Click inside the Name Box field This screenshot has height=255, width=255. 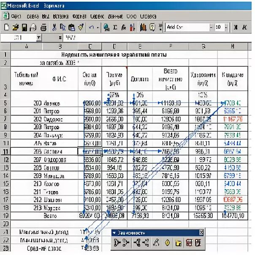click(x=18, y=38)
